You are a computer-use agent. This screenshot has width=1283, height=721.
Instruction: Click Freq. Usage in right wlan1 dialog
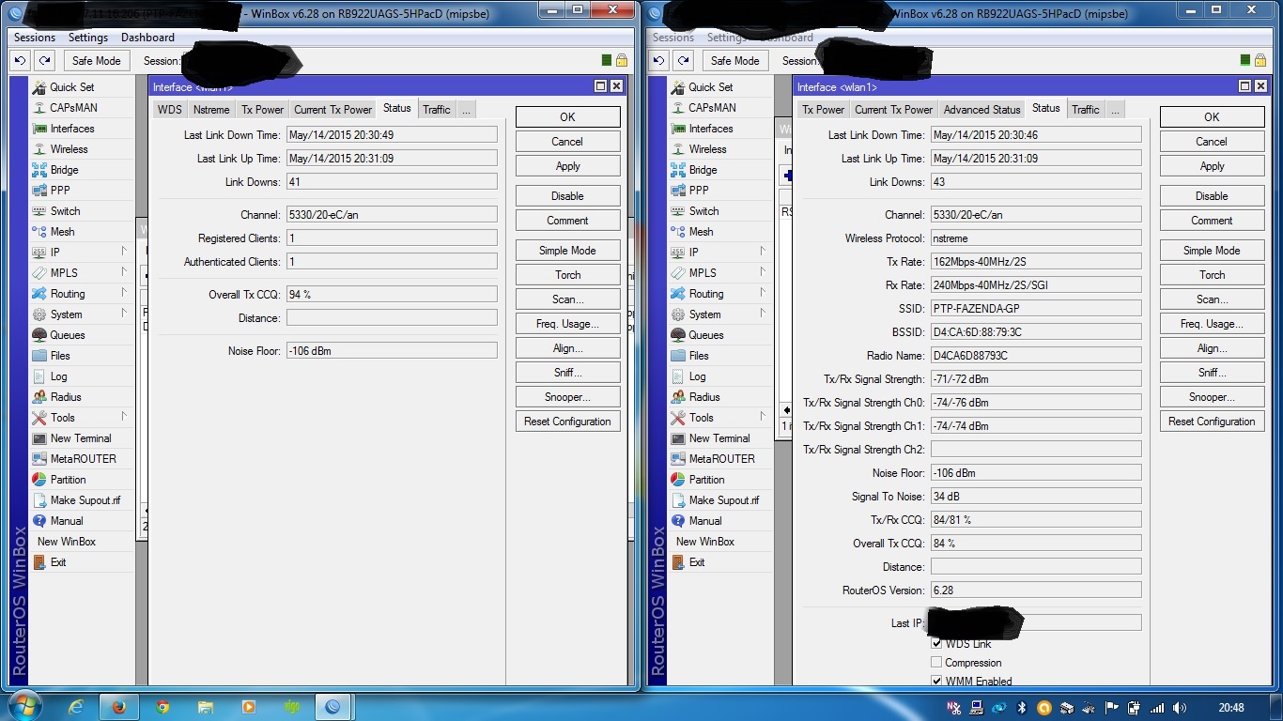1212,324
